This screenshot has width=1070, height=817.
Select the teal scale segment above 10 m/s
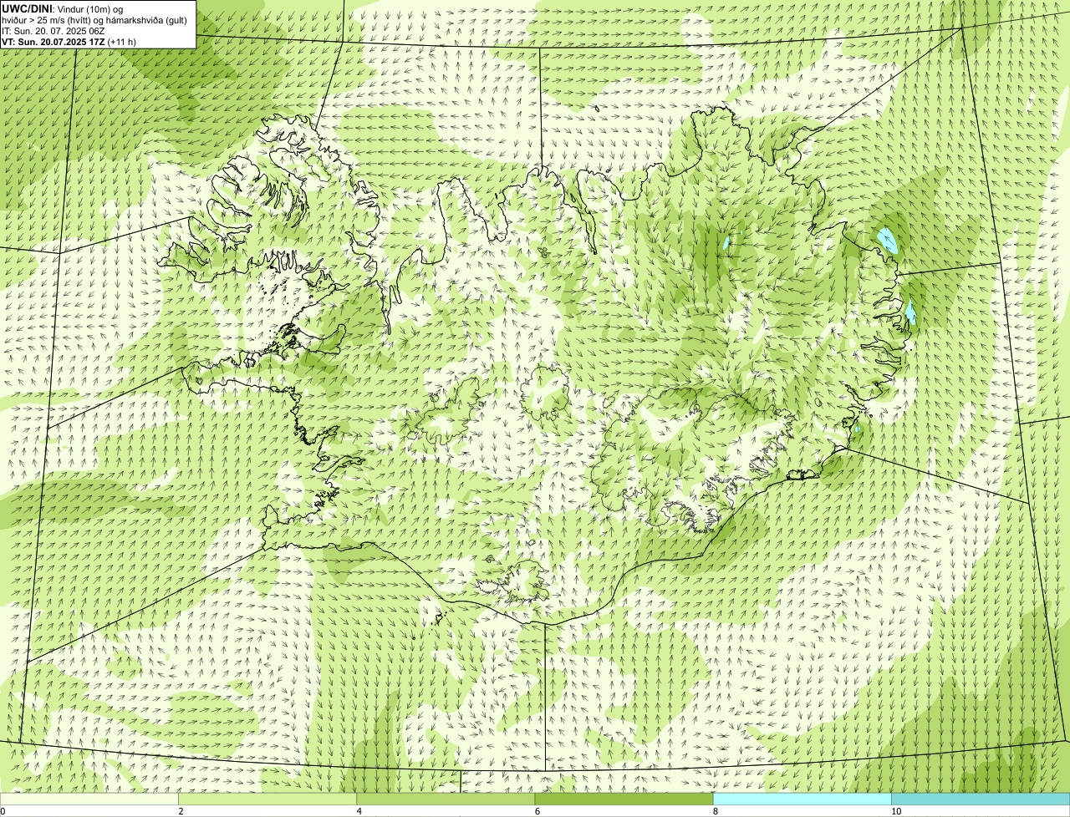tap(981, 799)
